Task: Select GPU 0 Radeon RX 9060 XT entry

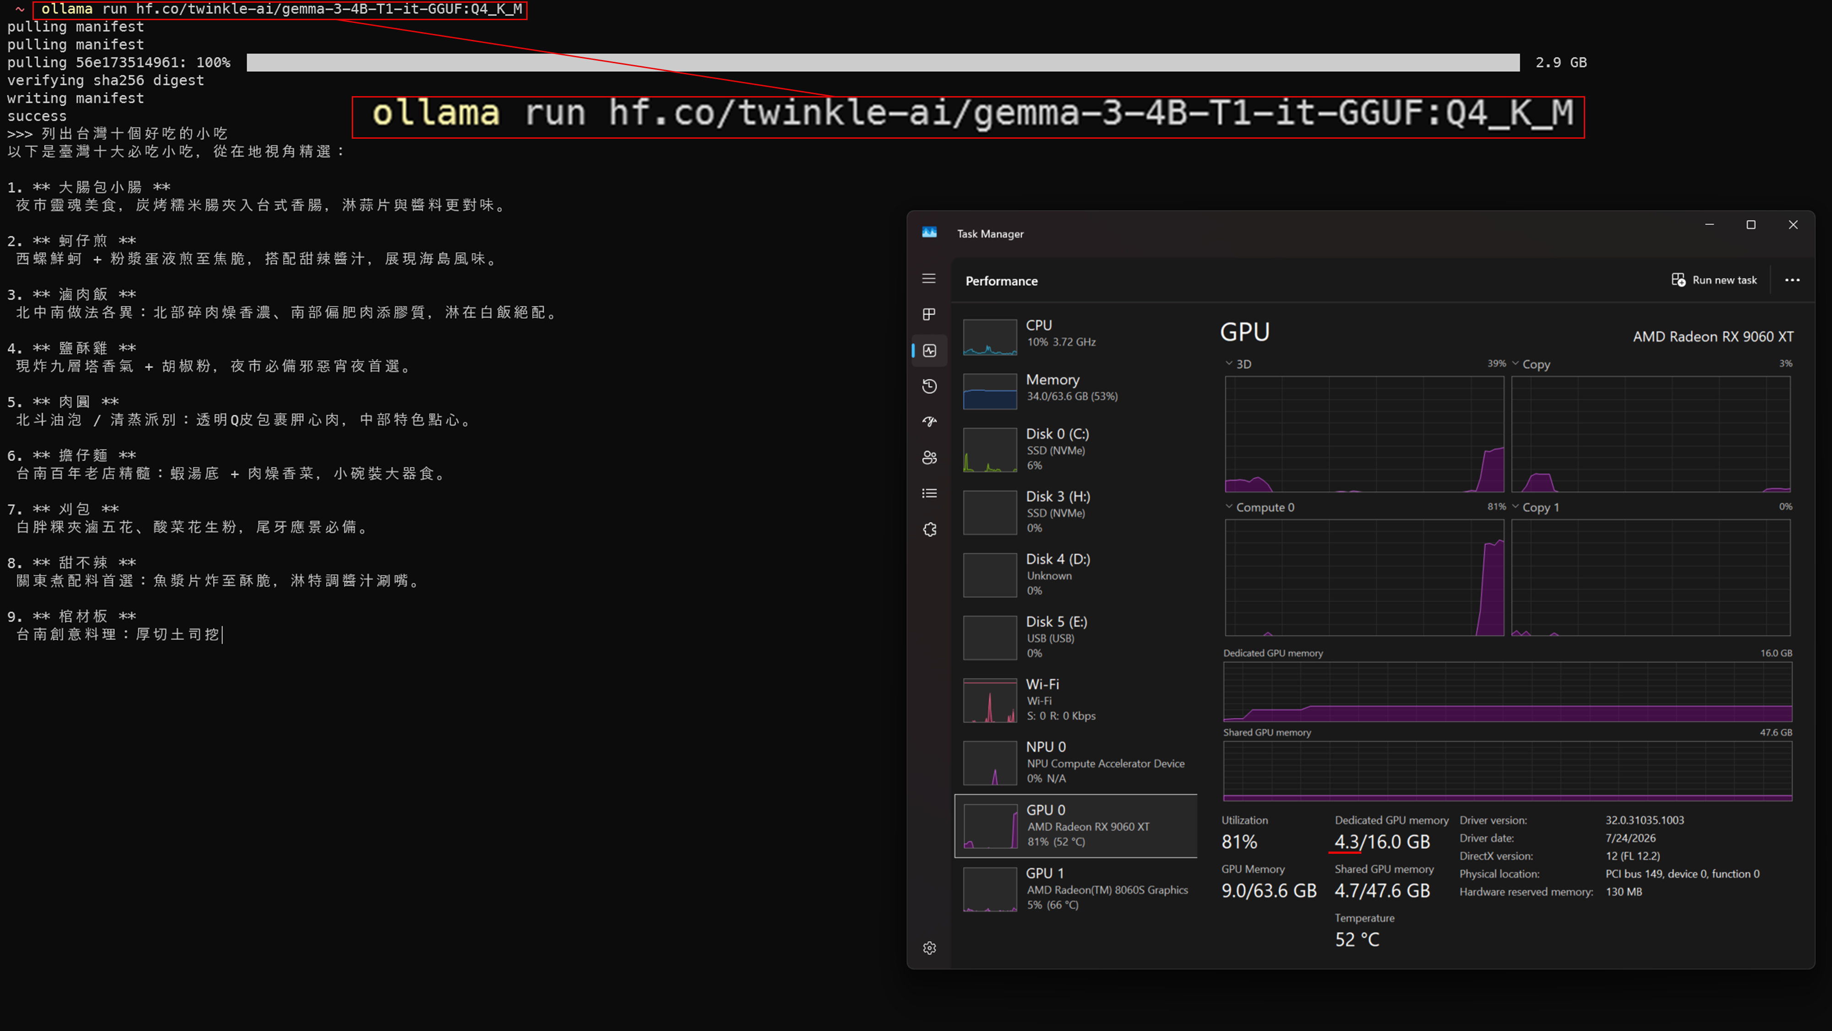Action: [1075, 825]
